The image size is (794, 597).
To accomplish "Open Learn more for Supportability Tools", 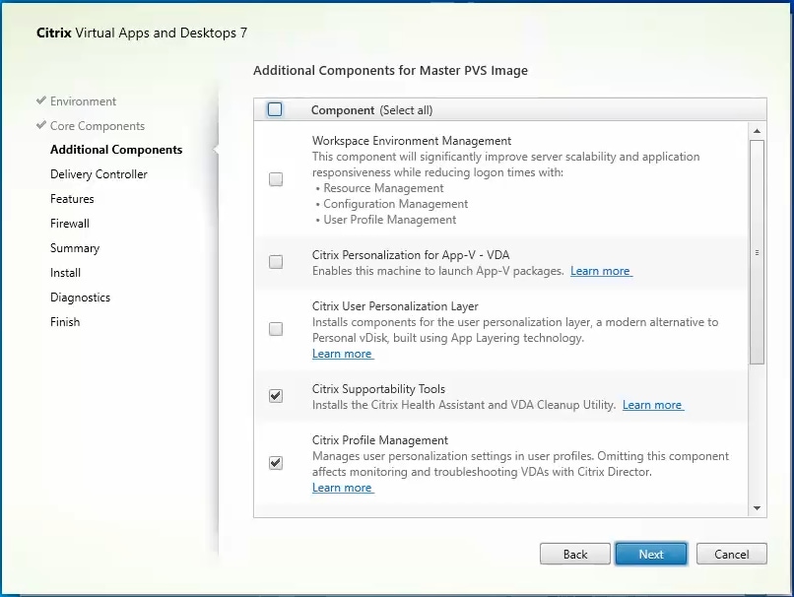I will click(x=652, y=405).
